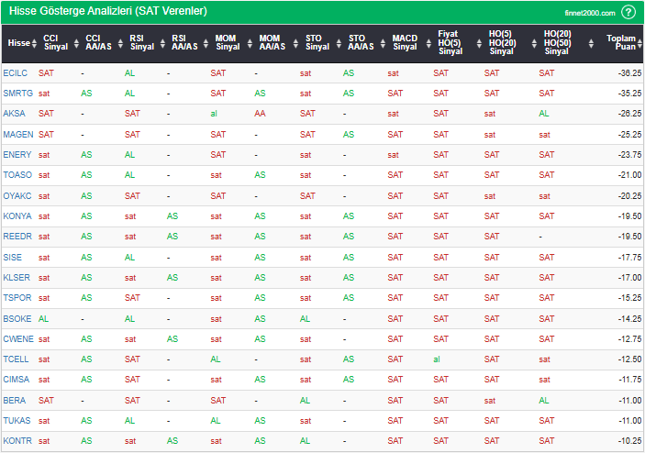Sort by RSI Sinyal column arrows
645x453 pixels.
(x=162, y=43)
